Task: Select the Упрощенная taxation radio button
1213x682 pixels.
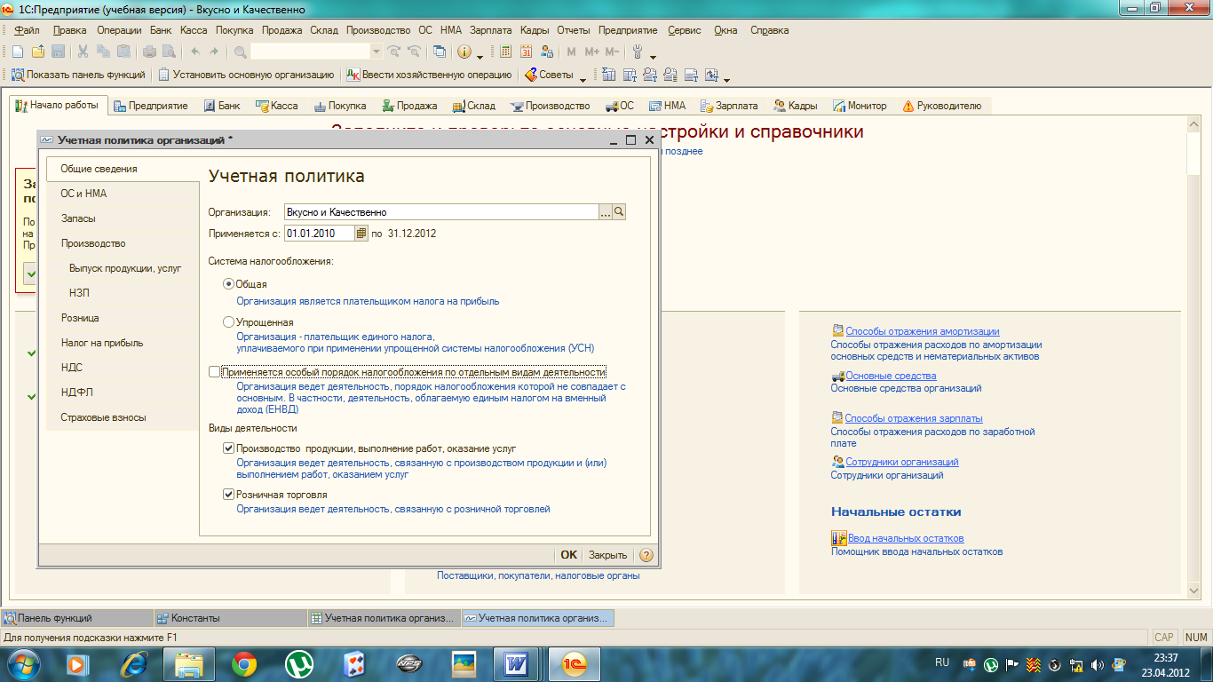Action: 229,322
